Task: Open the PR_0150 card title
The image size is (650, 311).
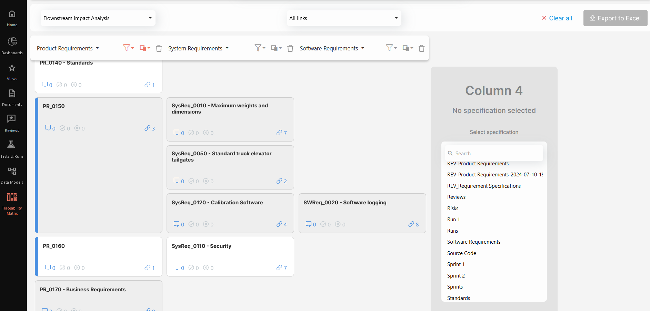Action: click(54, 106)
